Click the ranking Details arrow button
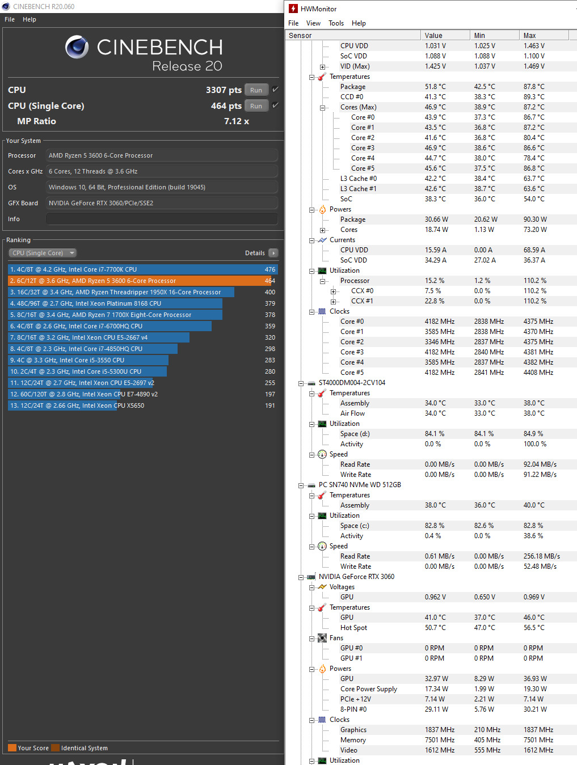 pos(273,253)
